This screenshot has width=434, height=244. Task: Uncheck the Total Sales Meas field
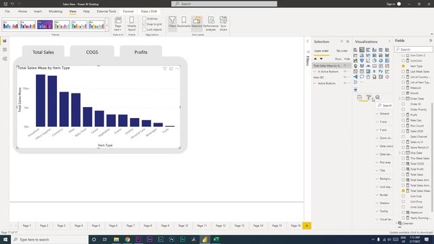[403, 191]
